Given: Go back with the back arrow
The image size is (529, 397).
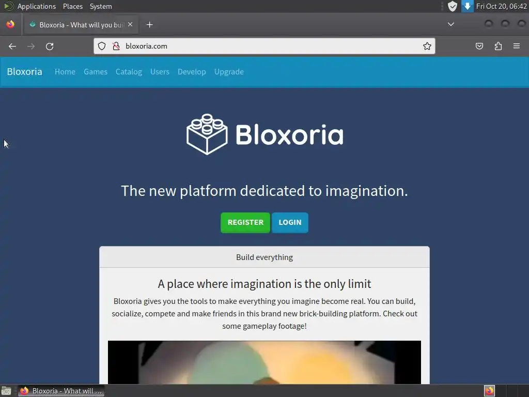Looking at the screenshot, I should tap(12, 46).
